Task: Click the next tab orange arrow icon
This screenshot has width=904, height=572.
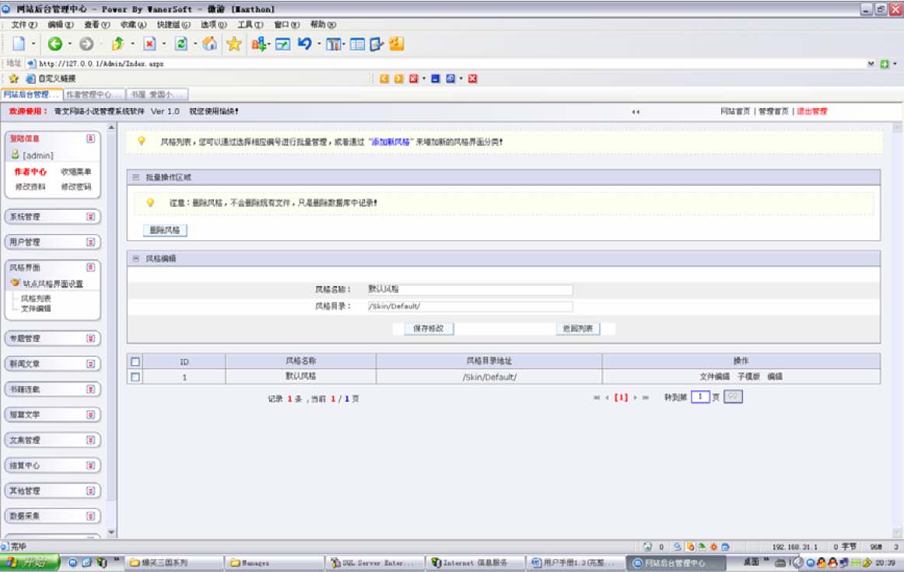Action: 399,78
